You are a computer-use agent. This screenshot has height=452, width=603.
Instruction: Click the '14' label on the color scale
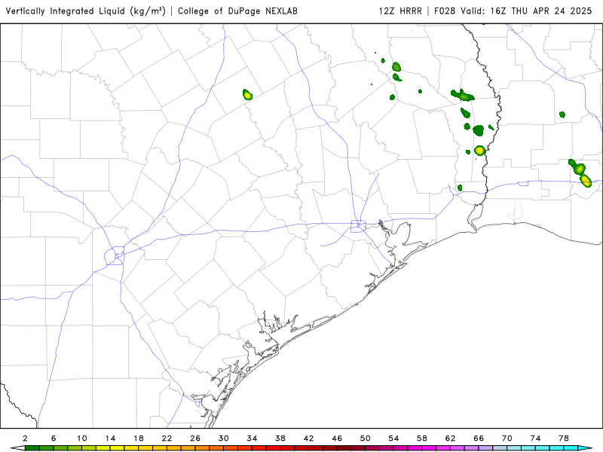tap(110, 438)
